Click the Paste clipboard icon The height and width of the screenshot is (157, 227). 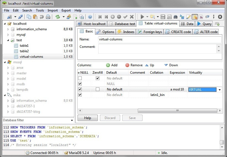35,17
